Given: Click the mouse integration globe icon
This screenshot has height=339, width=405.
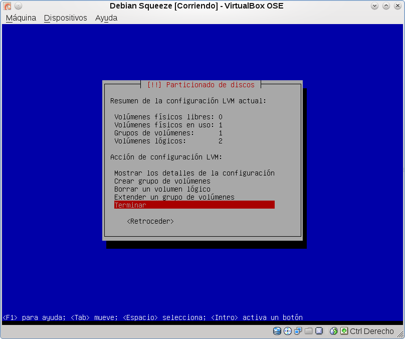Looking at the screenshot, I should (334, 331).
